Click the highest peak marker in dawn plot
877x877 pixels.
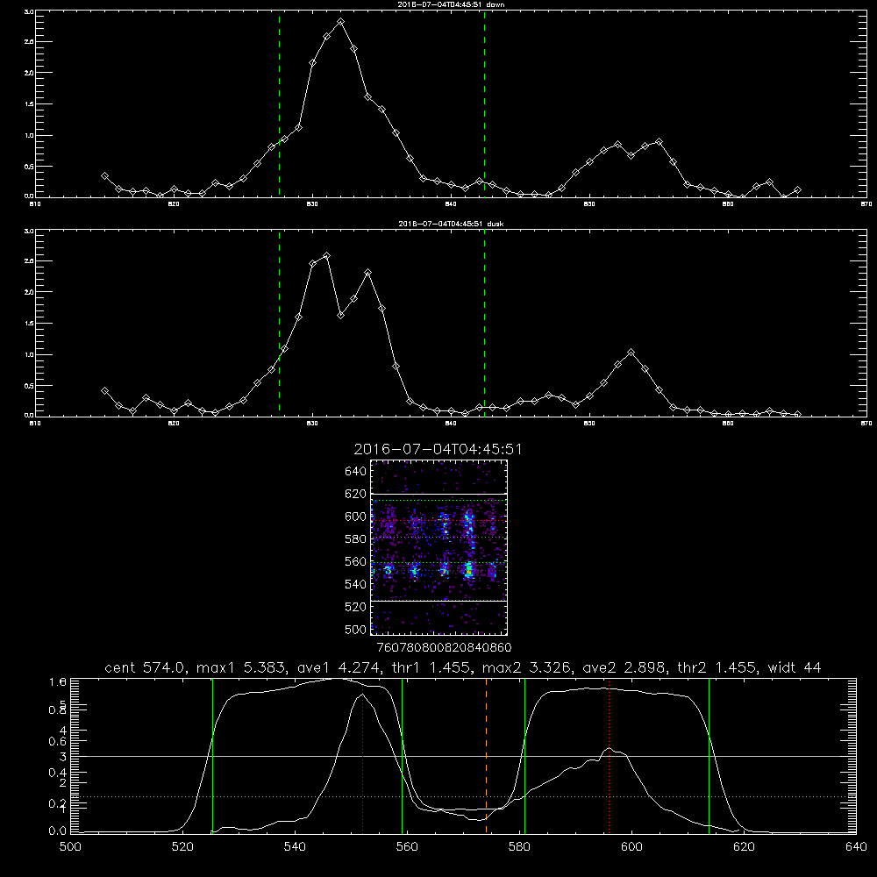click(340, 22)
